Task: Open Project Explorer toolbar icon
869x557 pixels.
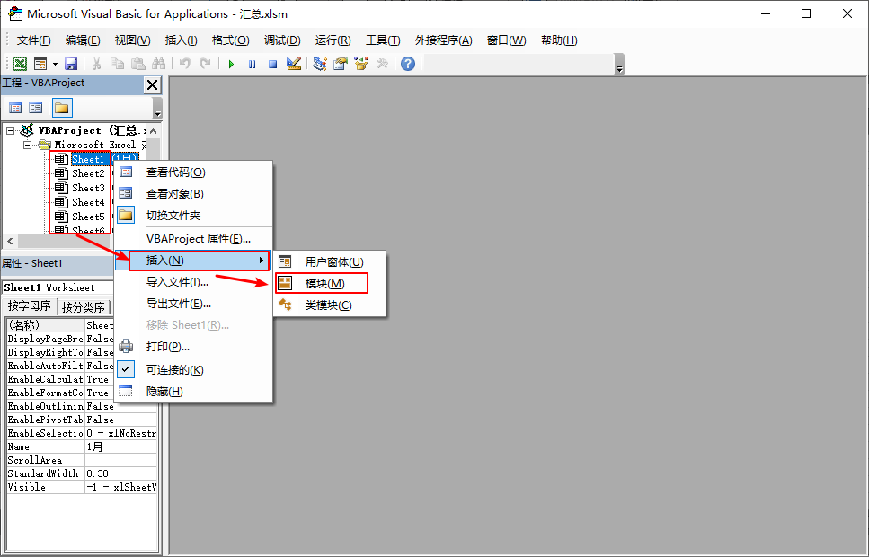Action: (x=319, y=64)
